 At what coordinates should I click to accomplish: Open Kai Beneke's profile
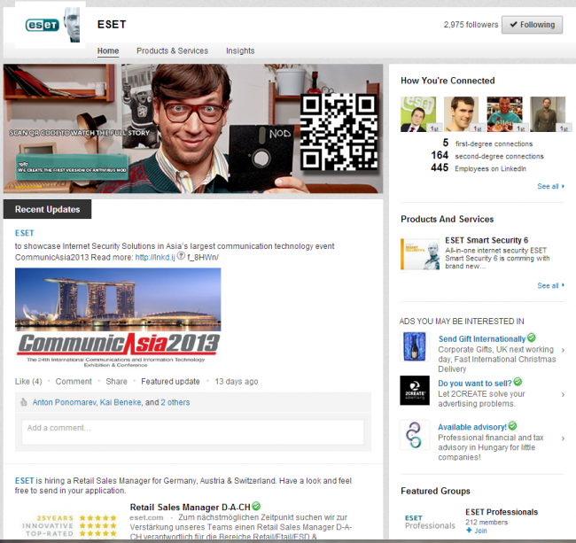point(121,402)
